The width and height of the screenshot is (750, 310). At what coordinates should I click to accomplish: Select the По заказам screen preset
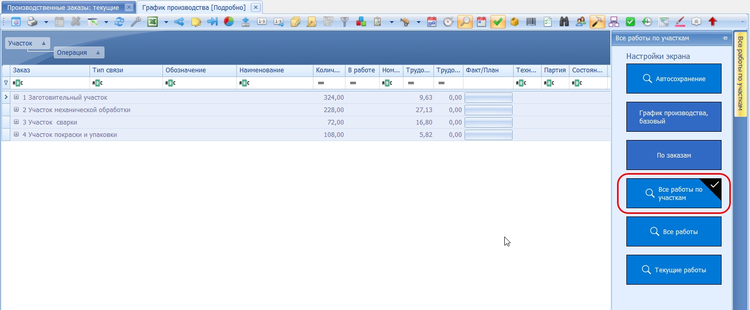(x=674, y=155)
